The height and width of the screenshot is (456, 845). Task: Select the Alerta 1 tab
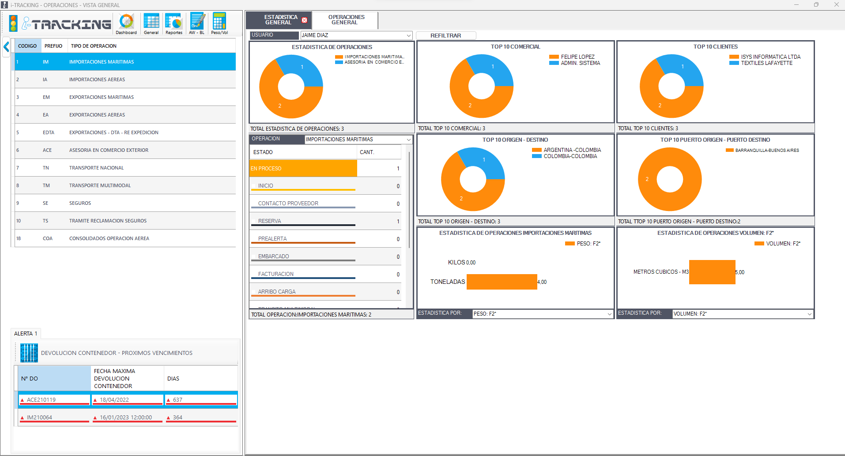click(26, 333)
